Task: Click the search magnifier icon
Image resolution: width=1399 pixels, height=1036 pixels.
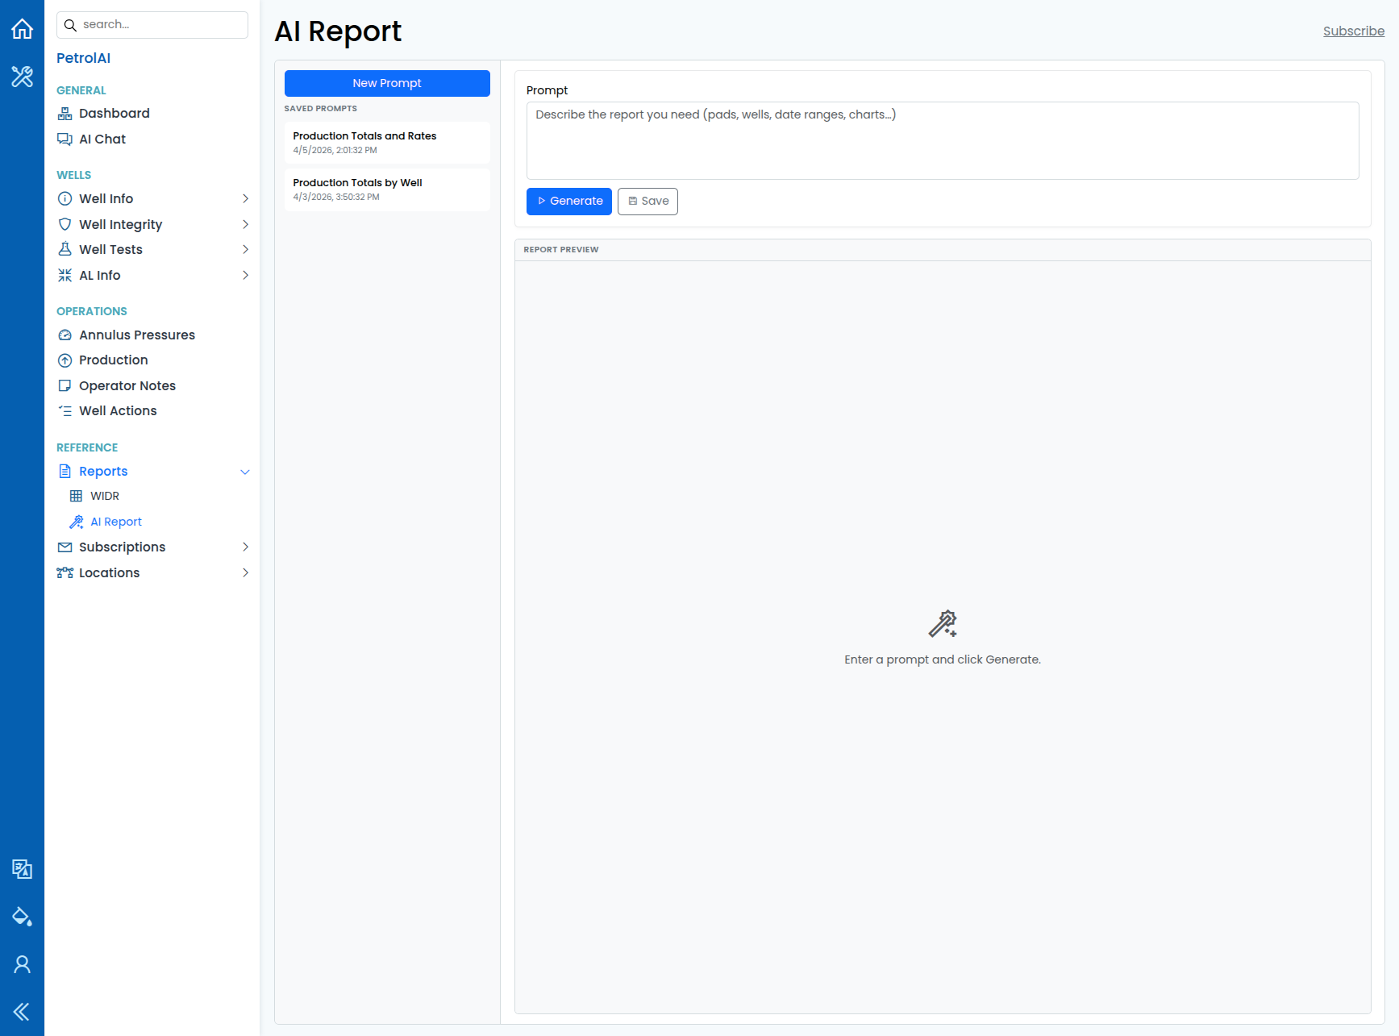Action: 70,25
